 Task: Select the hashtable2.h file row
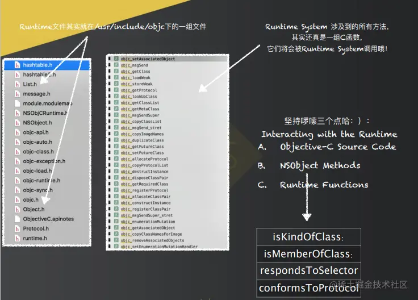pyautogui.click(x=47, y=74)
